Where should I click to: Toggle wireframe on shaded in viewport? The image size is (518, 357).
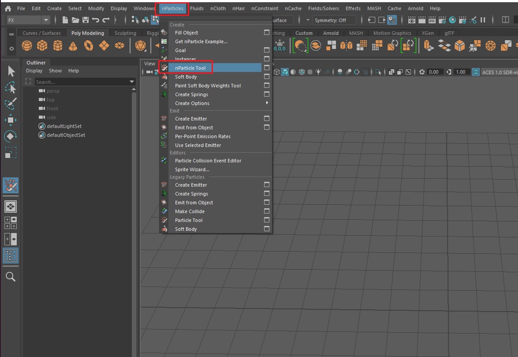click(302, 72)
